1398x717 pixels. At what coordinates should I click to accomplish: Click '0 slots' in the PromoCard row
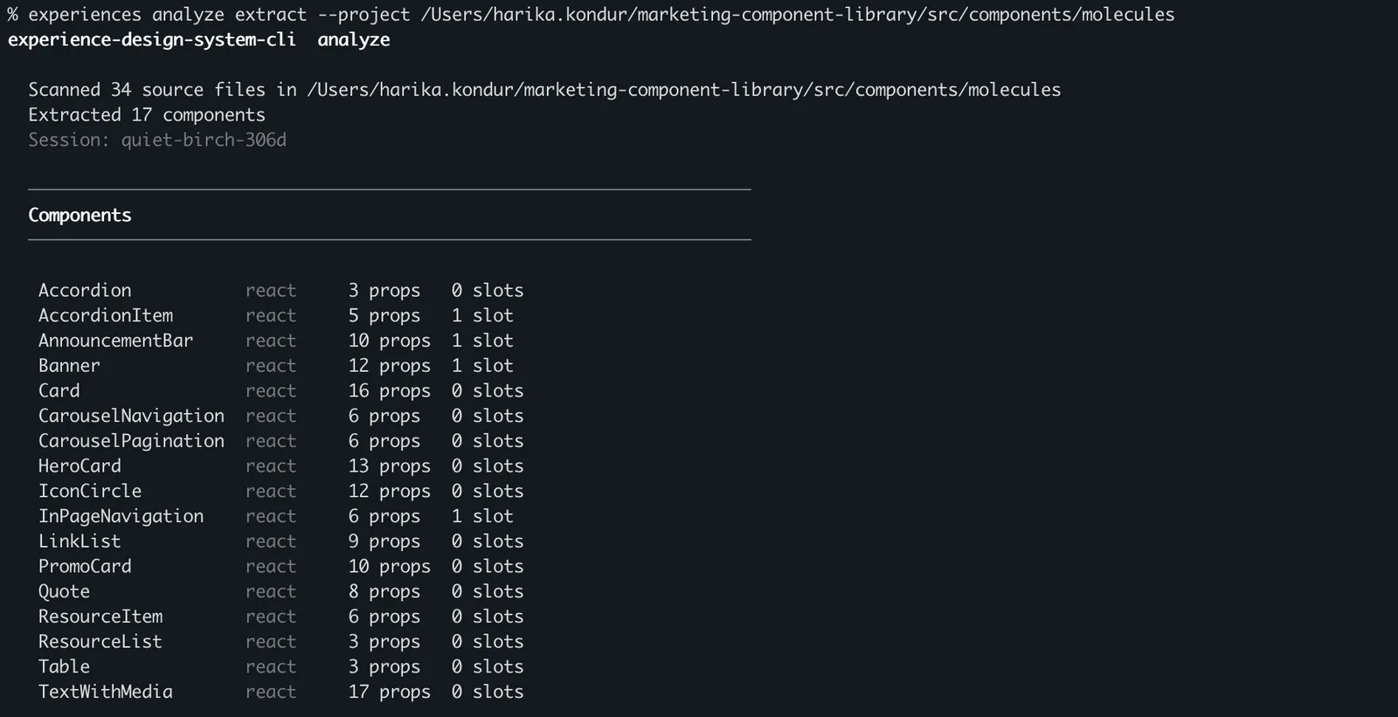(x=488, y=567)
